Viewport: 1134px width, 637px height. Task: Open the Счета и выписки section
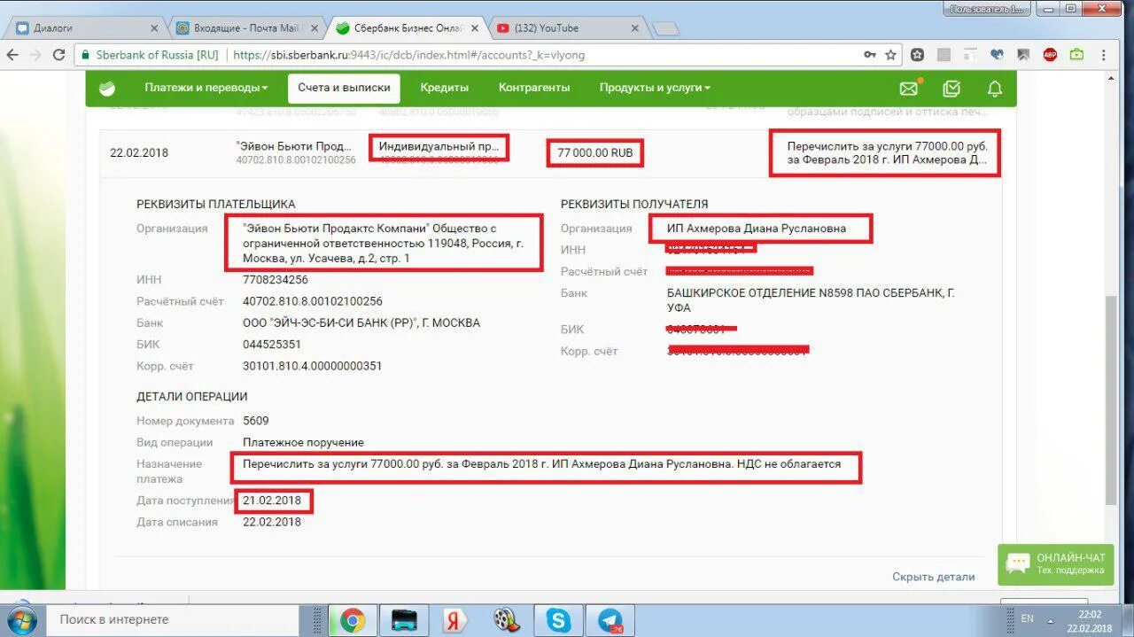pos(344,88)
